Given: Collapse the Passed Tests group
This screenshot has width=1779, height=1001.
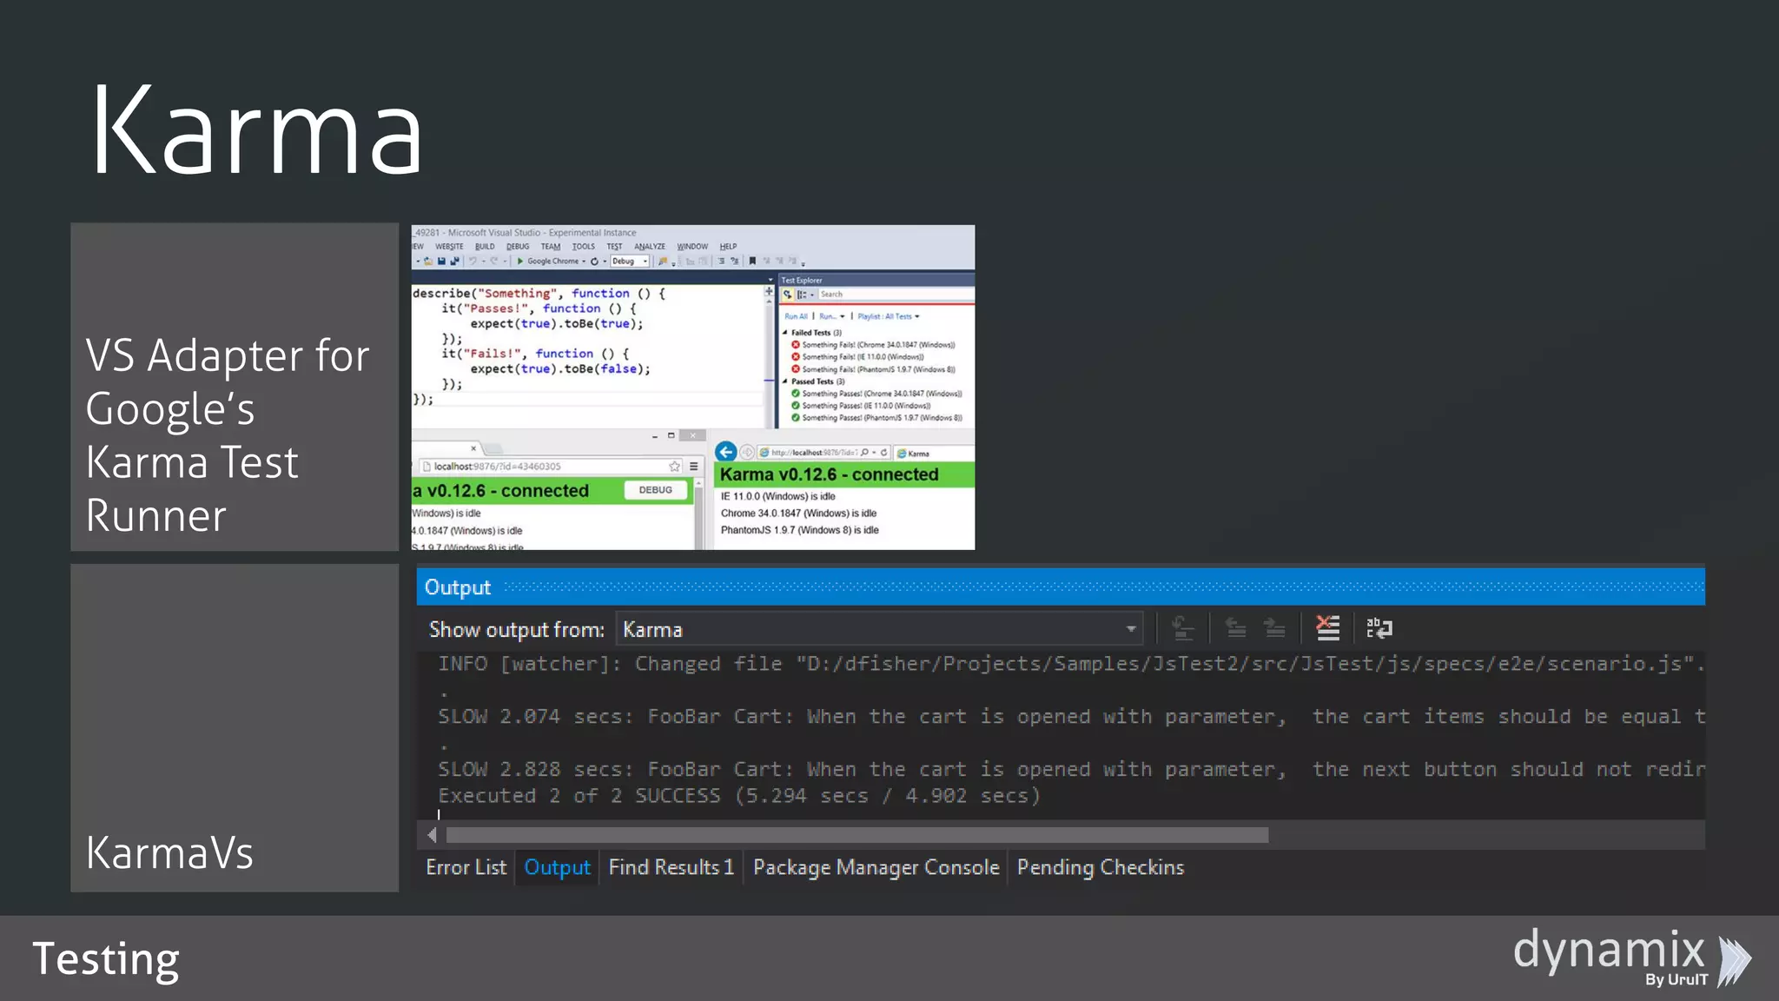Looking at the screenshot, I should pyautogui.click(x=785, y=381).
